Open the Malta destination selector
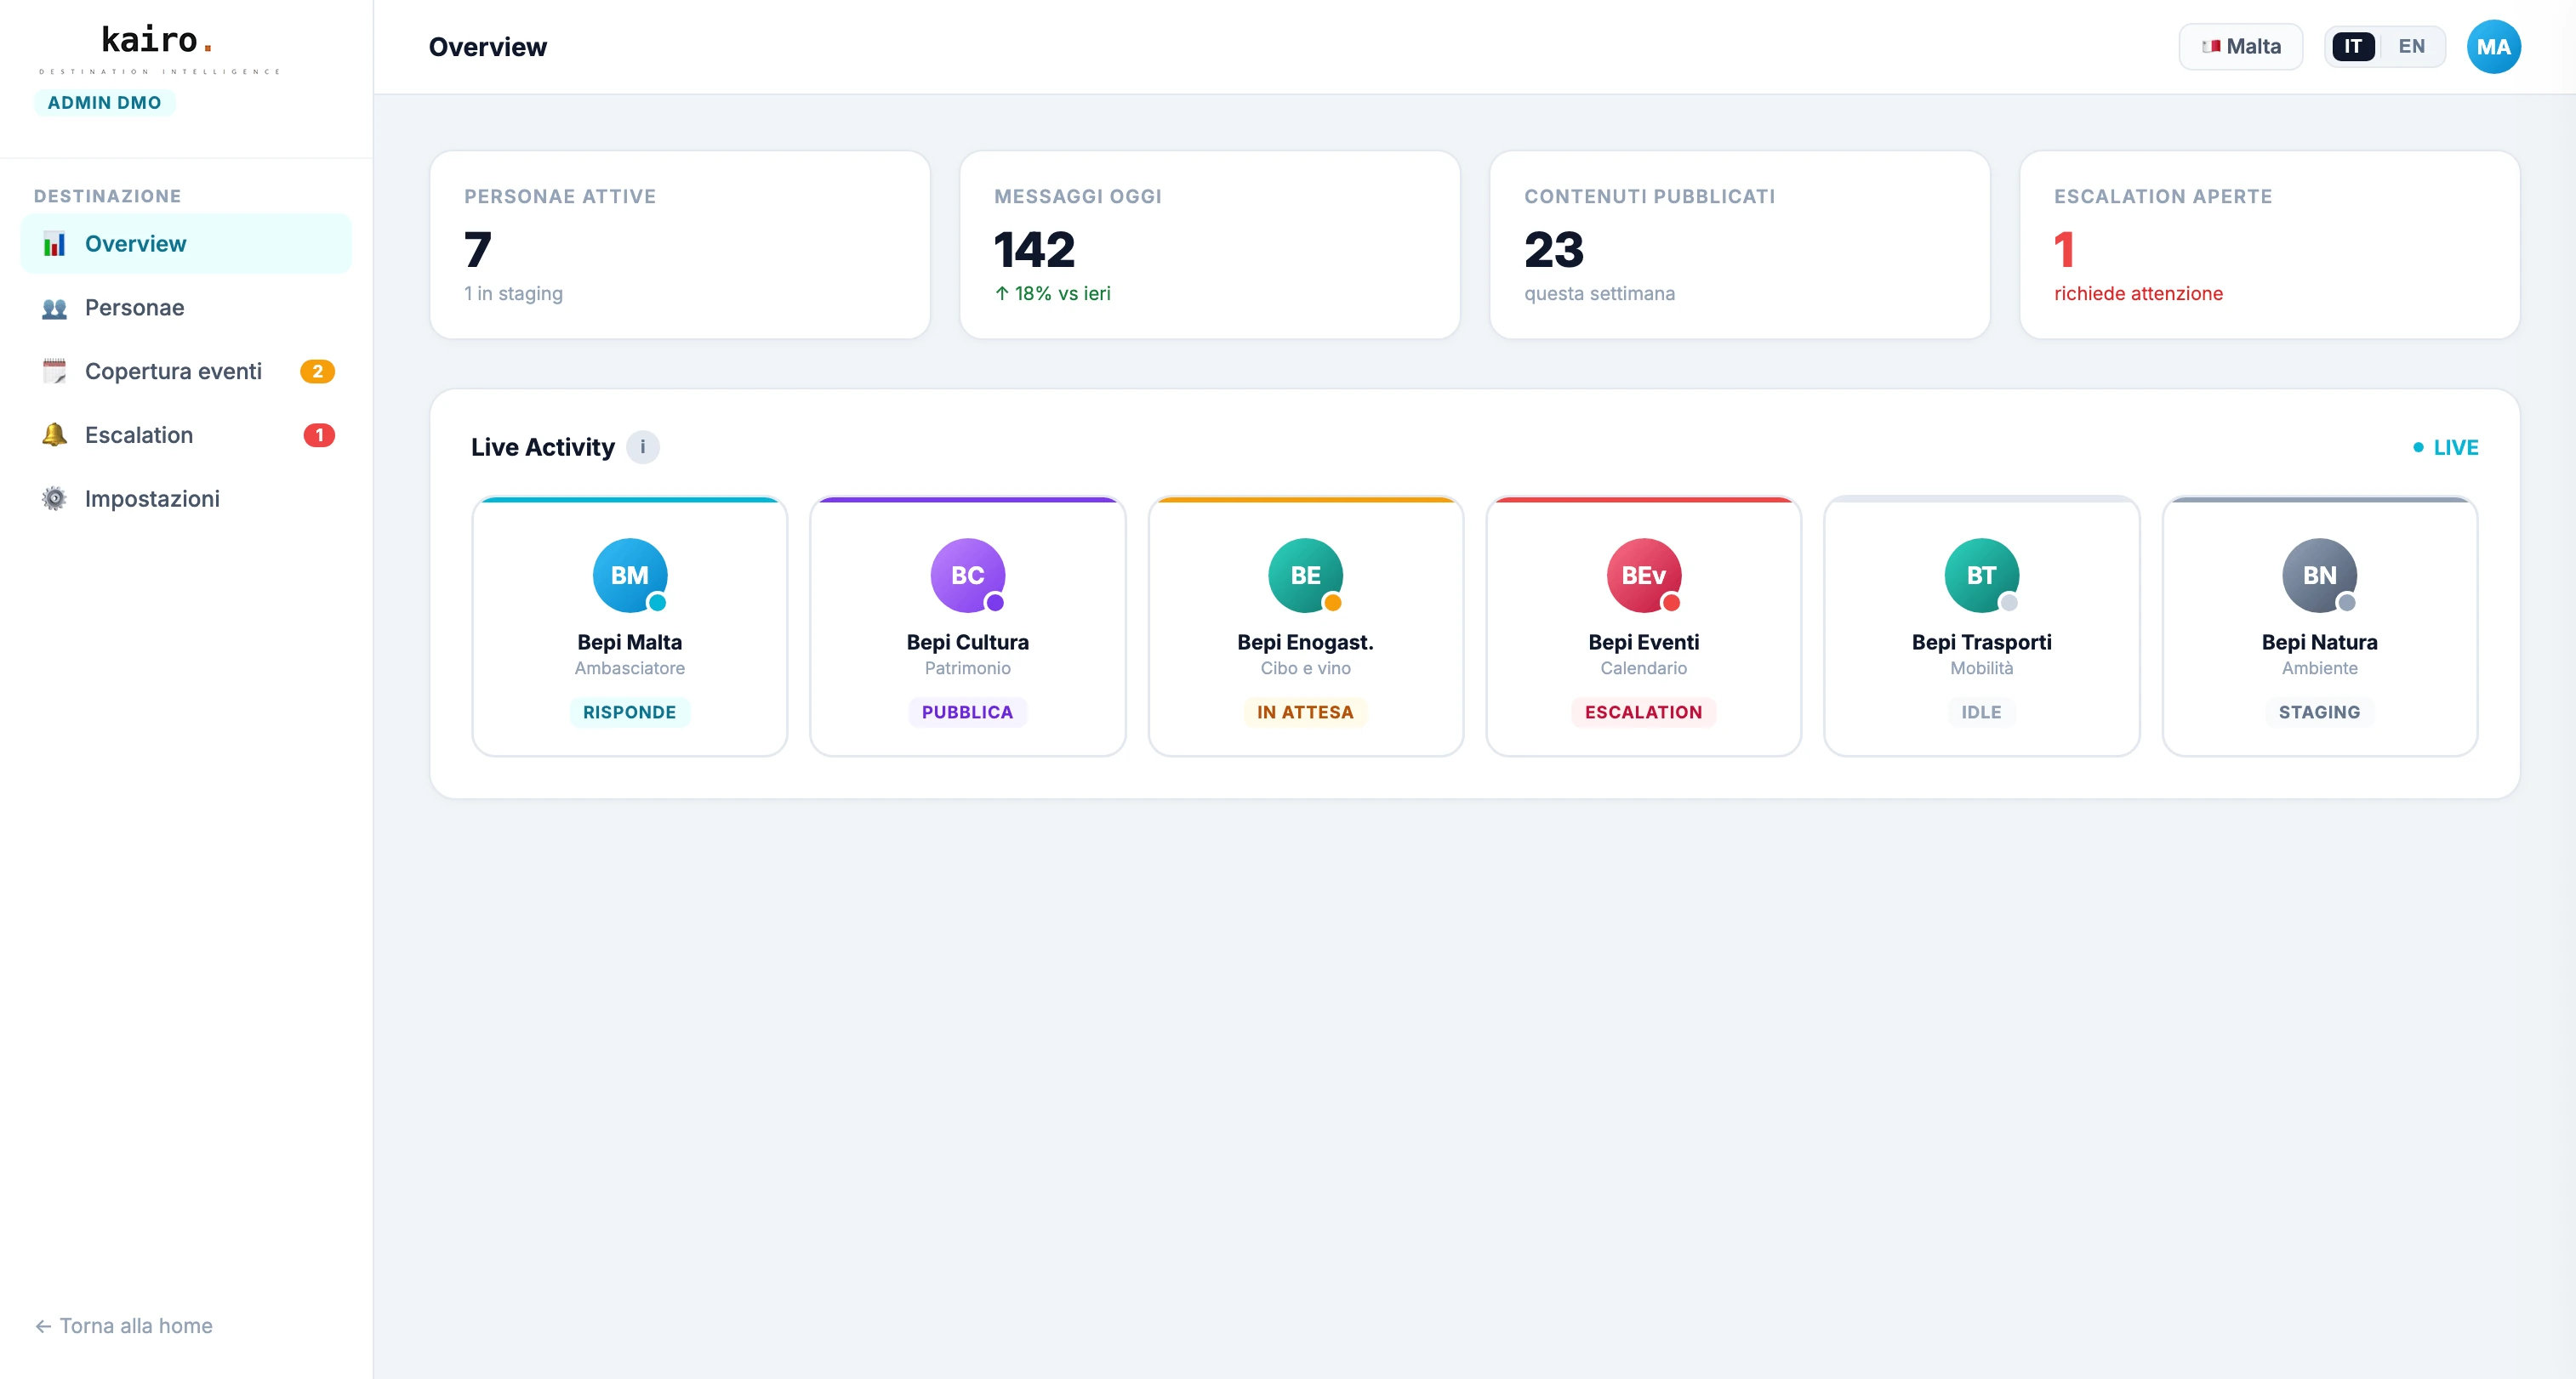Viewport: 2576px width, 1379px height. [x=2240, y=46]
